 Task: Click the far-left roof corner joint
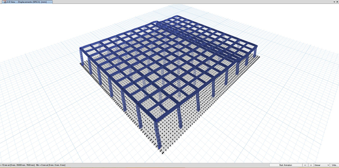(x=82, y=48)
